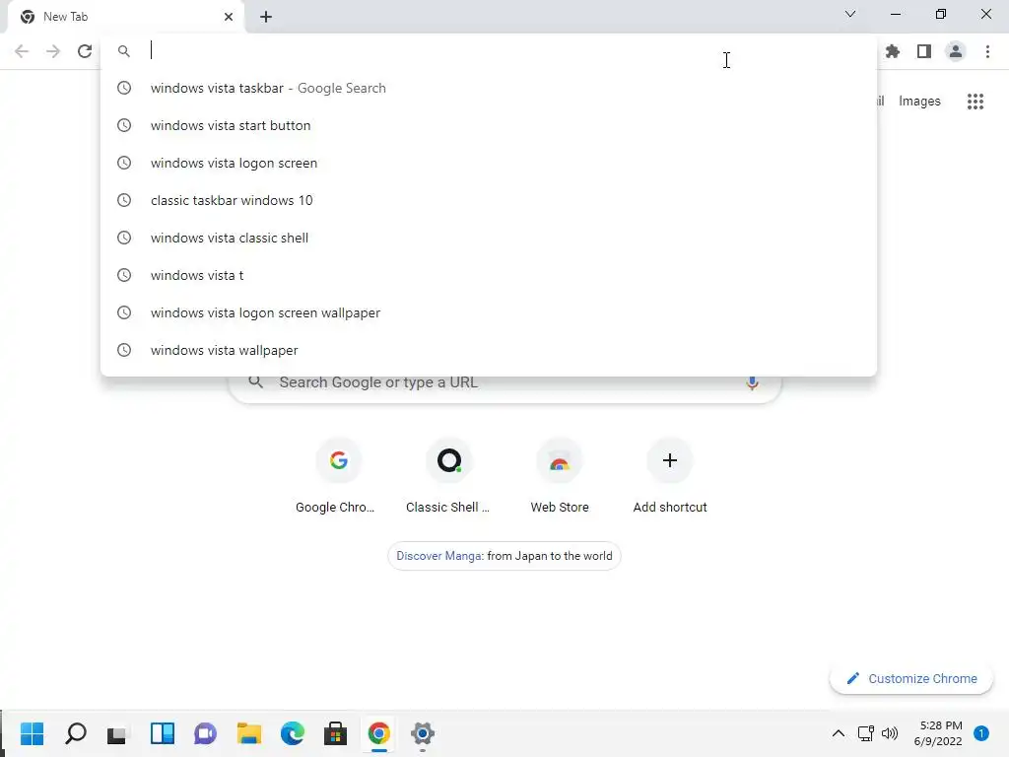Start voice search with the microphone icon
Image resolution: width=1009 pixels, height=757 pixels.
[x=752, y=382]
